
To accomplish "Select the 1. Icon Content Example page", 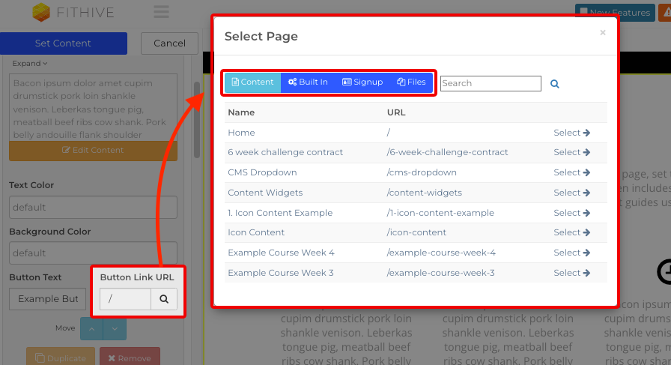I will pyautogui.click(x=571, y=213).
